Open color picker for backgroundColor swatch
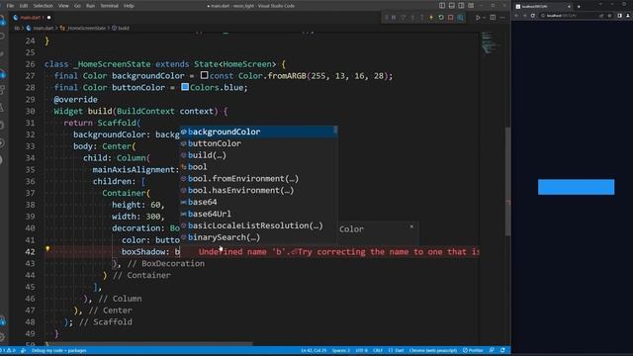Viewport: 633px width, 356px height. pos(205,75)
